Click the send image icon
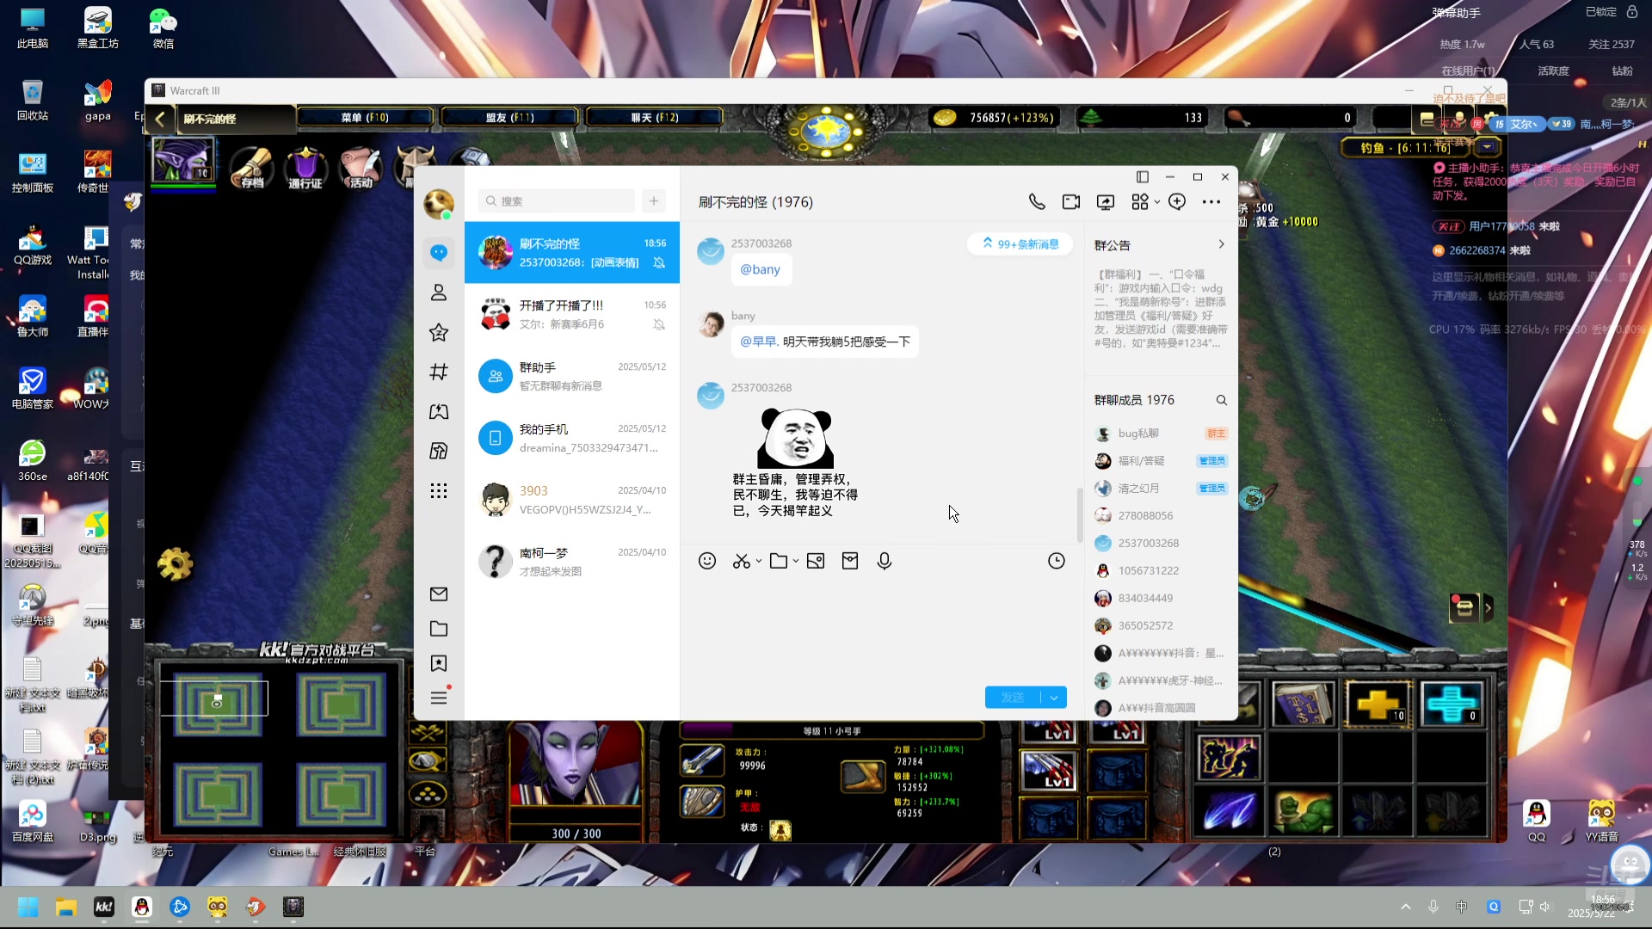This screenshot has width=1652, height=929. 816,561
